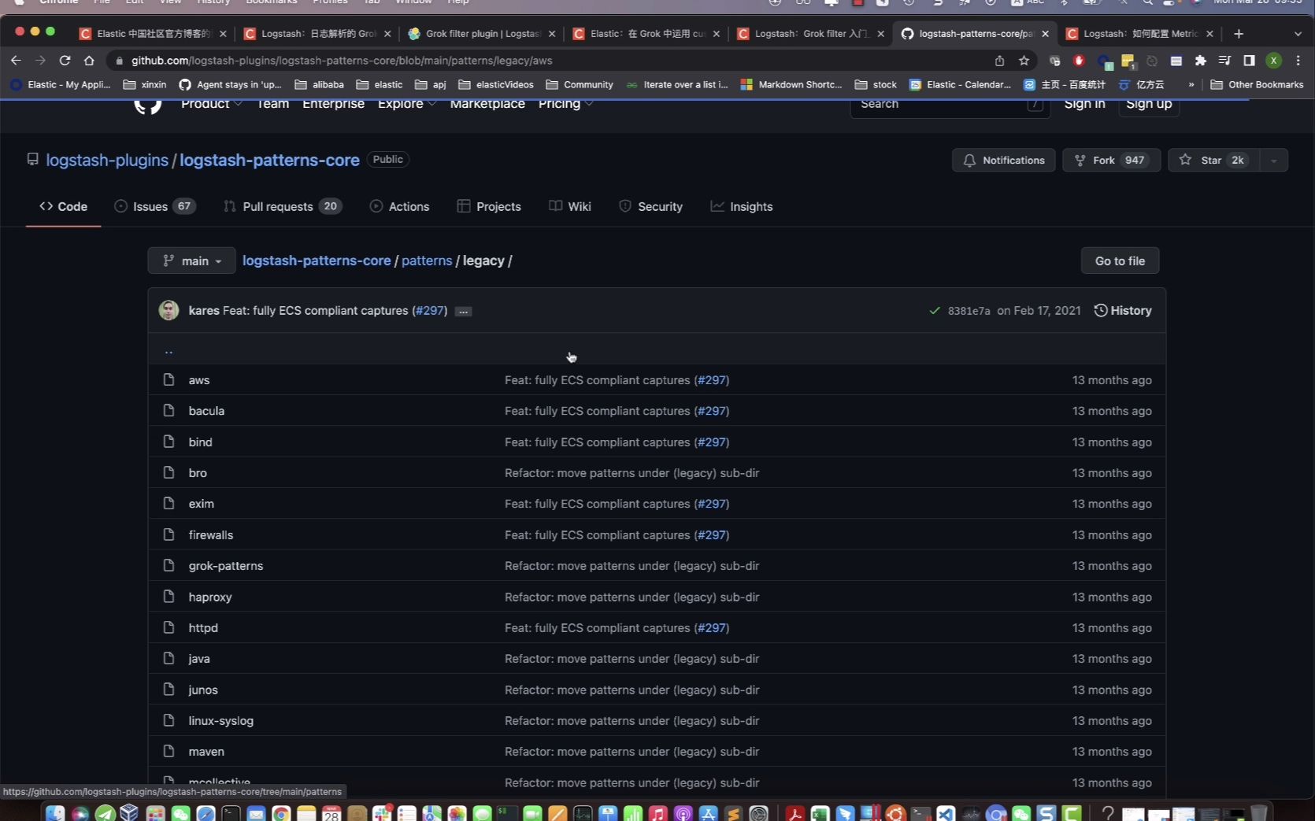
Task: Expand the Product nav menu
Action: pyautogui.click(x=211, y=104)
